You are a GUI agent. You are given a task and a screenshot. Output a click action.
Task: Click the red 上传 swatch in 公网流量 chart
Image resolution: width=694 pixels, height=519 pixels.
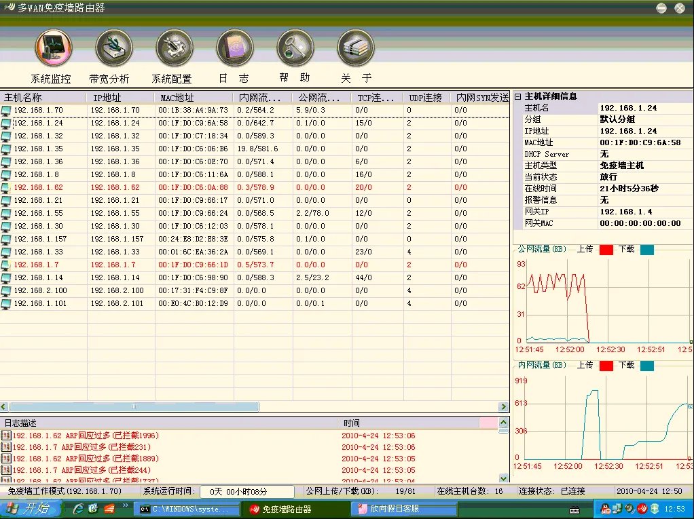[606, 250]
